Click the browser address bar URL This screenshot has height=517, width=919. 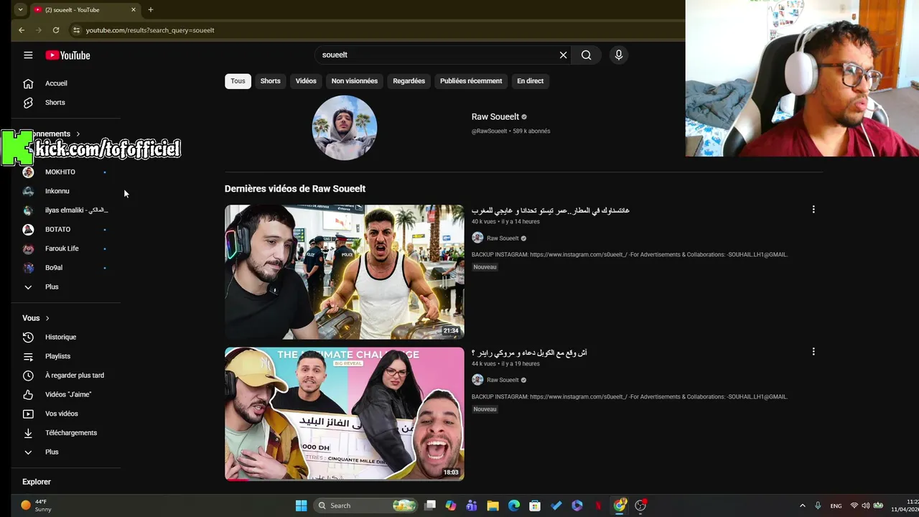pos(150,30)
